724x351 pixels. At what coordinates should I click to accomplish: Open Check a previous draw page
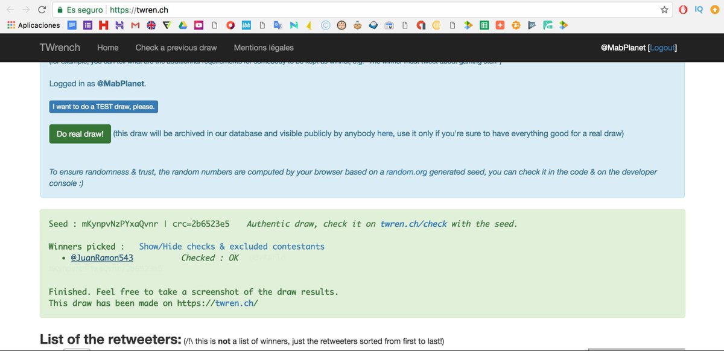[176, 48]
